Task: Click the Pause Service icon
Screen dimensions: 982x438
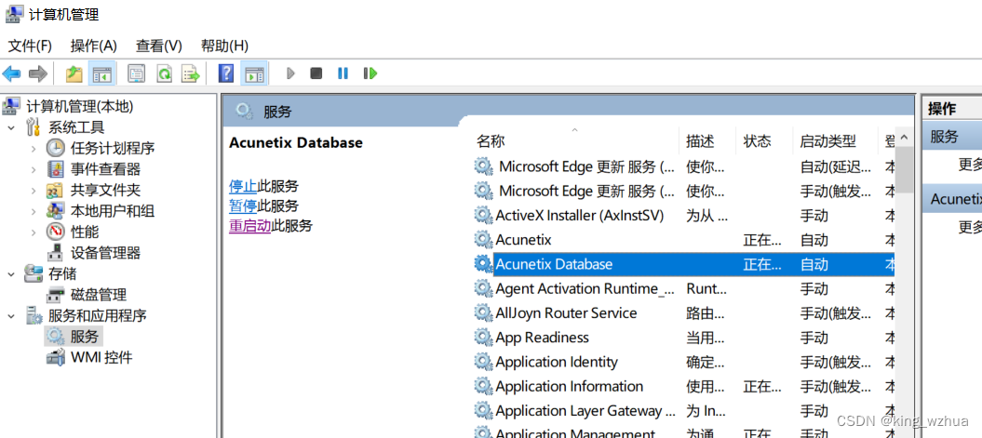Action: (x=343, y=73)
